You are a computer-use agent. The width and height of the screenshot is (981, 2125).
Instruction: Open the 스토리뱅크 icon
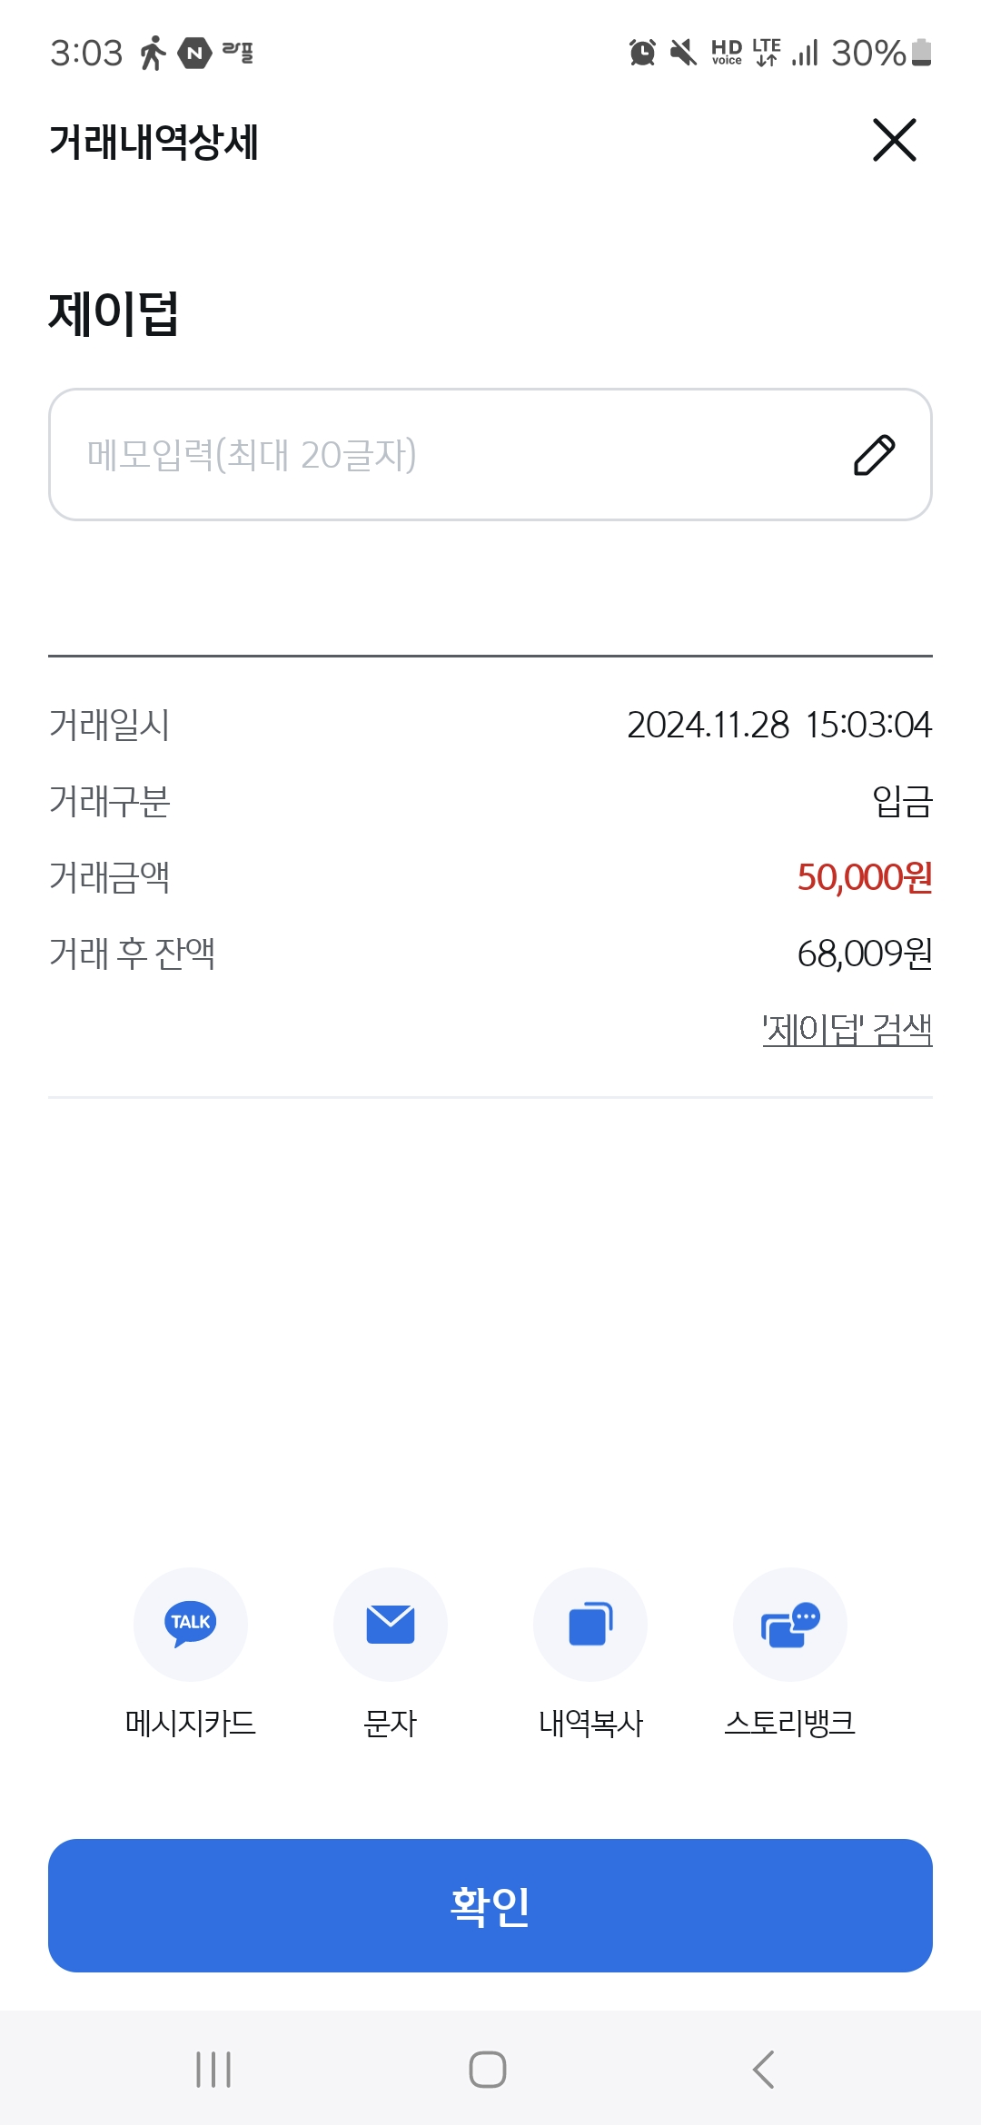[x=790, y=1624]
